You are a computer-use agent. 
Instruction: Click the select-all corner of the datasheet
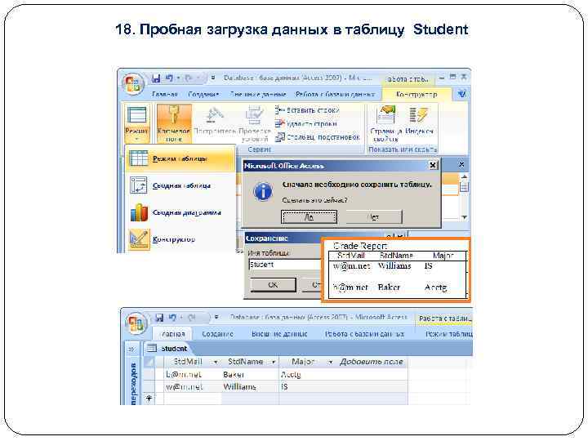coord(149,362)
